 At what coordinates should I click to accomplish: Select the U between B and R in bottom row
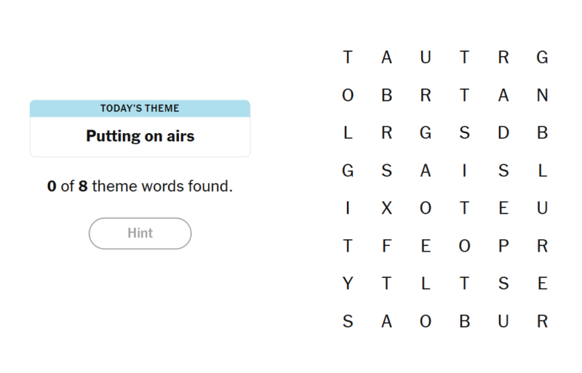tap(503, 321)
